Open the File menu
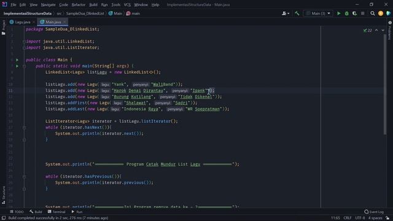Screen dimensions: 393x221 (x=14, y=4)
